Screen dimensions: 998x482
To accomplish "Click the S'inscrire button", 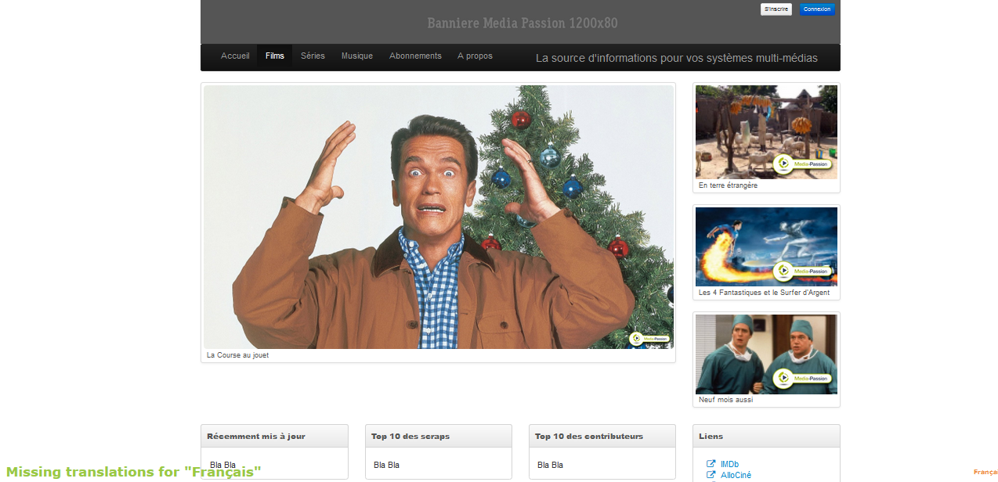I will [x=776, y=9].
